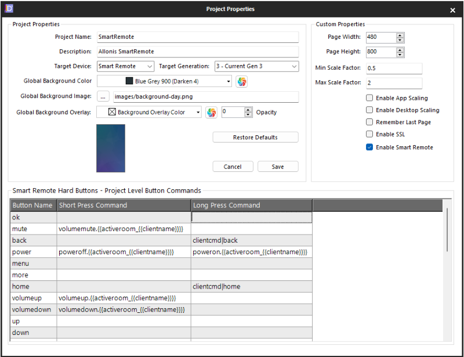Click the poweron long press command
Screen dimensions: 464x357
(x=252, y=252)
